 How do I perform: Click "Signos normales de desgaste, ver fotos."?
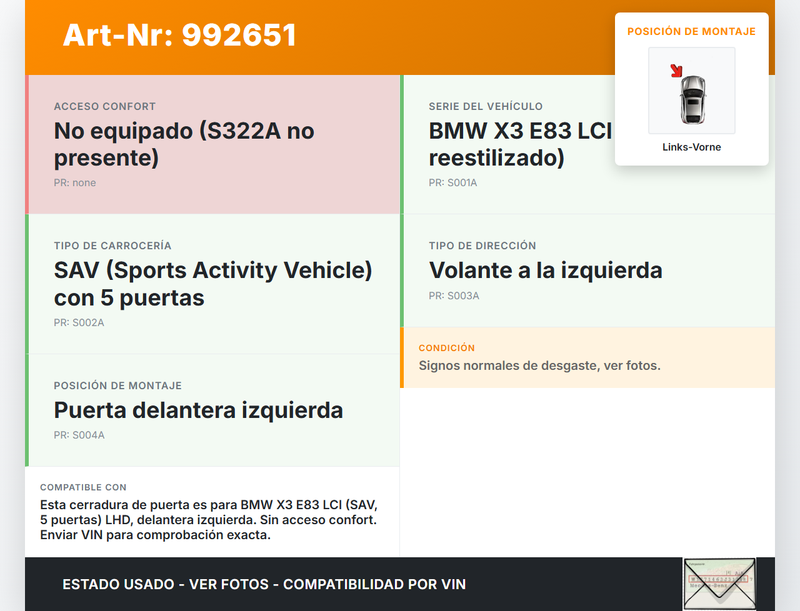click(539, 365)
